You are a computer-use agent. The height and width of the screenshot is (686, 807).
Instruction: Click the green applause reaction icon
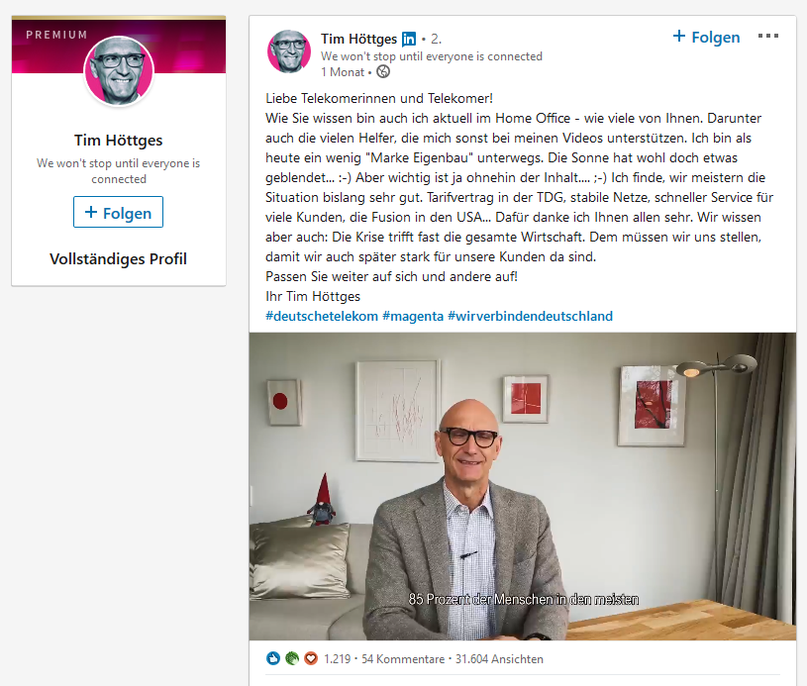pyautogui.click(x=292, y=658)
